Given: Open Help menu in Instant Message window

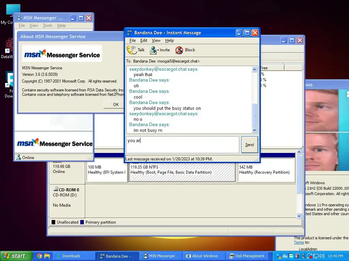Looking at the screenshot, I should point(169,40).
